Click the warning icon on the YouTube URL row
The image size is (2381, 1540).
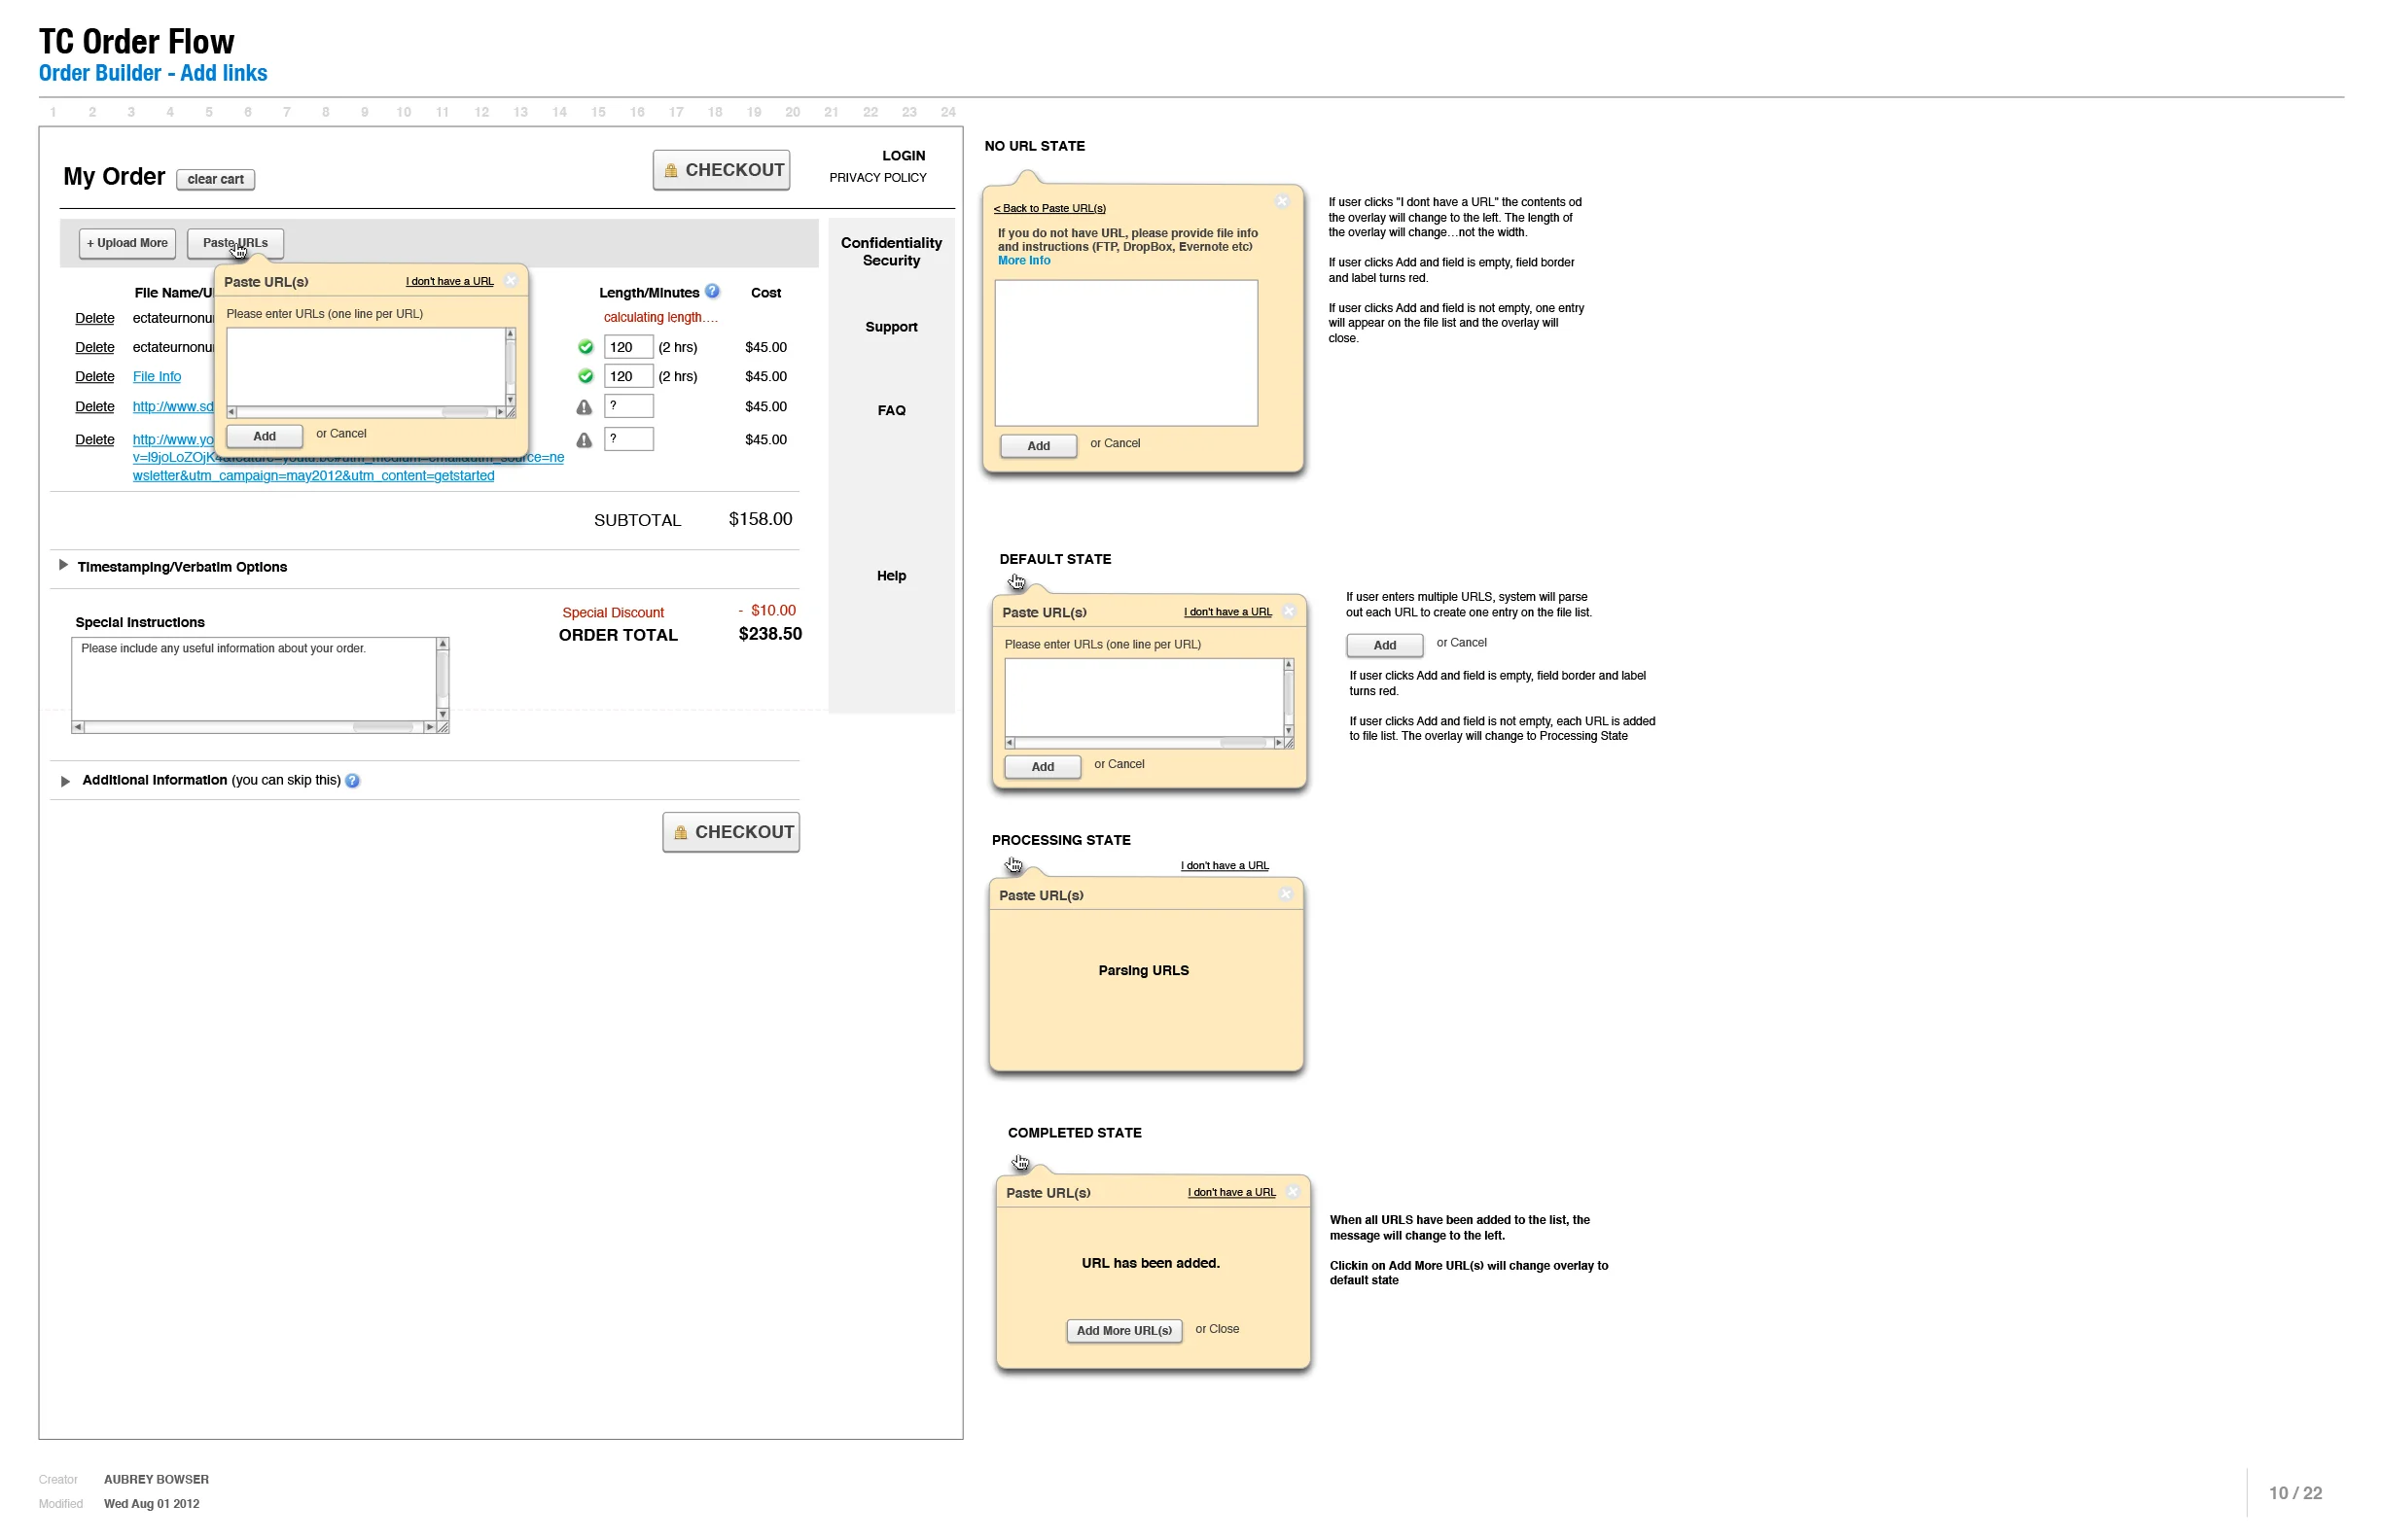[586, 439]
